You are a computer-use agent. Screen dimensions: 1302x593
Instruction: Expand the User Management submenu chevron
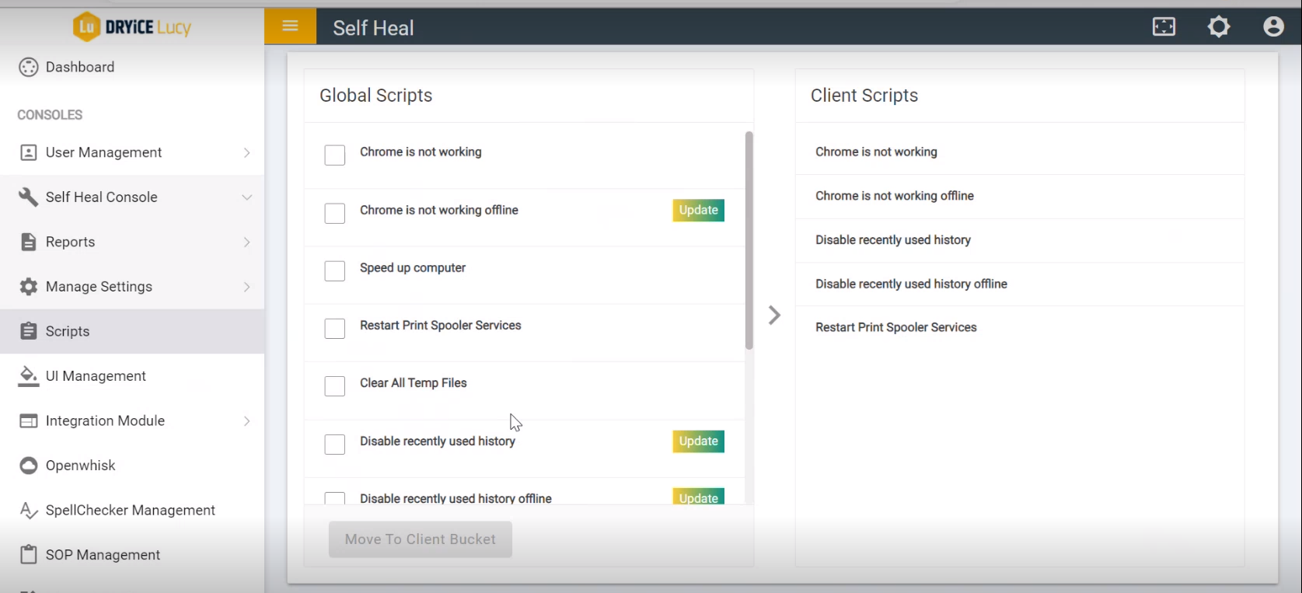246,153
